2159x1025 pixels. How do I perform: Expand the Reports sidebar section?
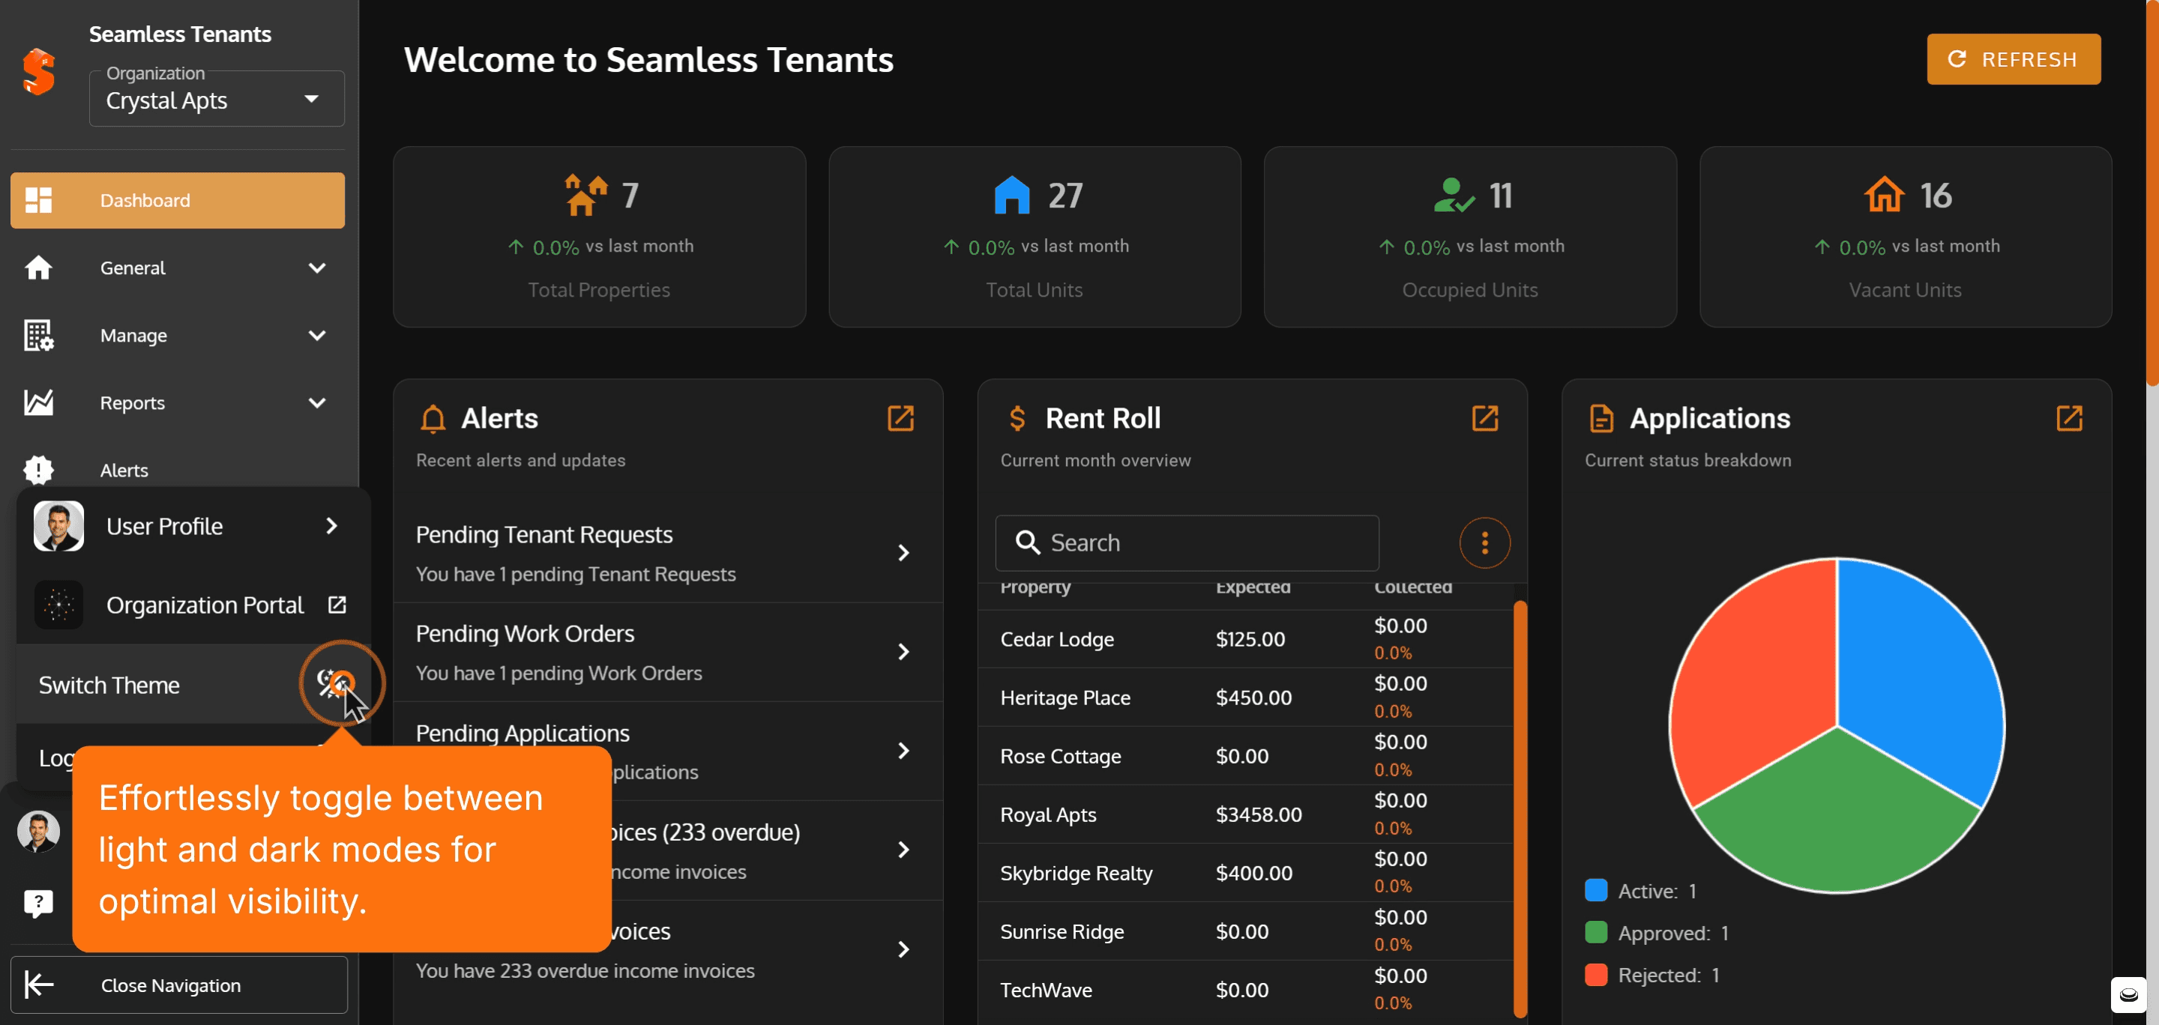point(177,403)
